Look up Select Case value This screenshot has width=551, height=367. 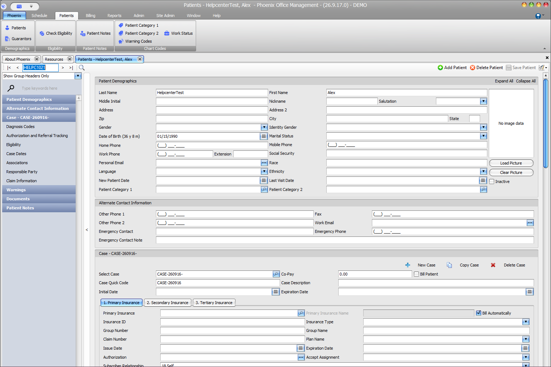pos(276,274)
